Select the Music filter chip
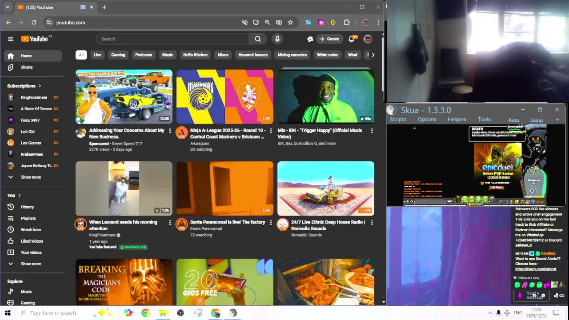 click(168, 55)
